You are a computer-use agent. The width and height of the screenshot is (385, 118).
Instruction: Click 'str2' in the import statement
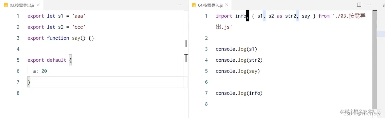291,16
